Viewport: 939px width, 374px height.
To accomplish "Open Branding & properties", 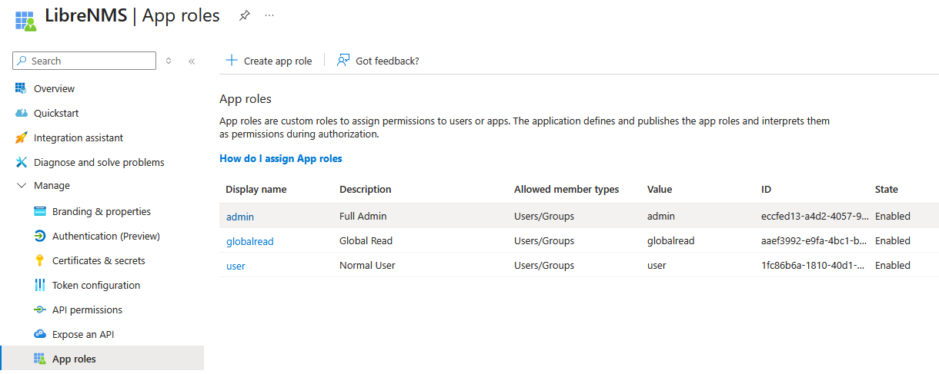I will tap(102, 211).
